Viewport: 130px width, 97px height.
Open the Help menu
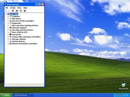(x=25, y=8)
